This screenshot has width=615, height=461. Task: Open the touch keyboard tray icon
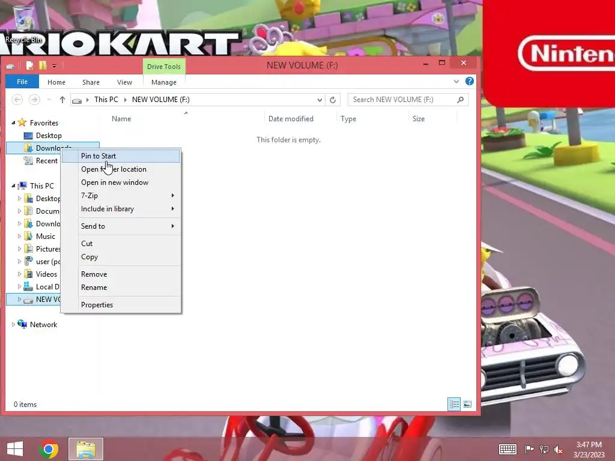507,449
